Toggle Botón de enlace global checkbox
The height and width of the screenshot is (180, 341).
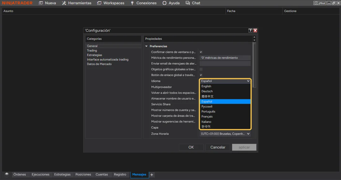pyautogui.click(x=201, y=75)
